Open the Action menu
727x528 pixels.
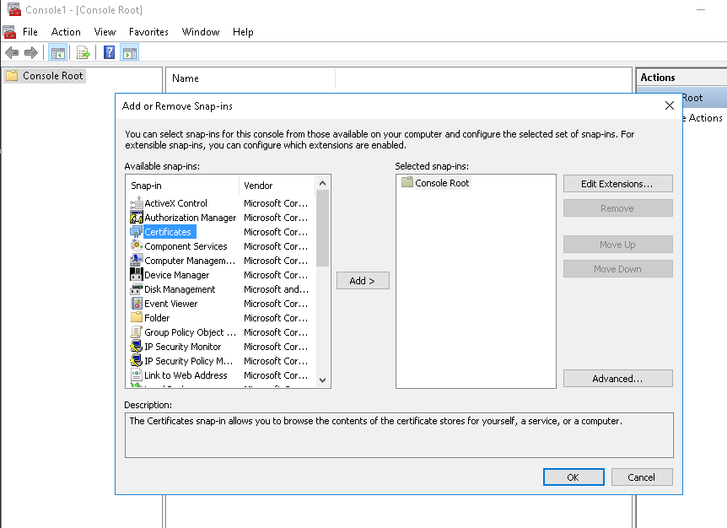[x=66, y=32]
